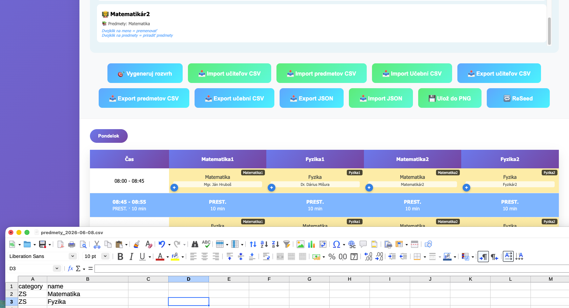Click the Clone Formatting paintbrush icon
This screenshot has height=308, width=569.
pyautogui.click(x=137, y=244)
